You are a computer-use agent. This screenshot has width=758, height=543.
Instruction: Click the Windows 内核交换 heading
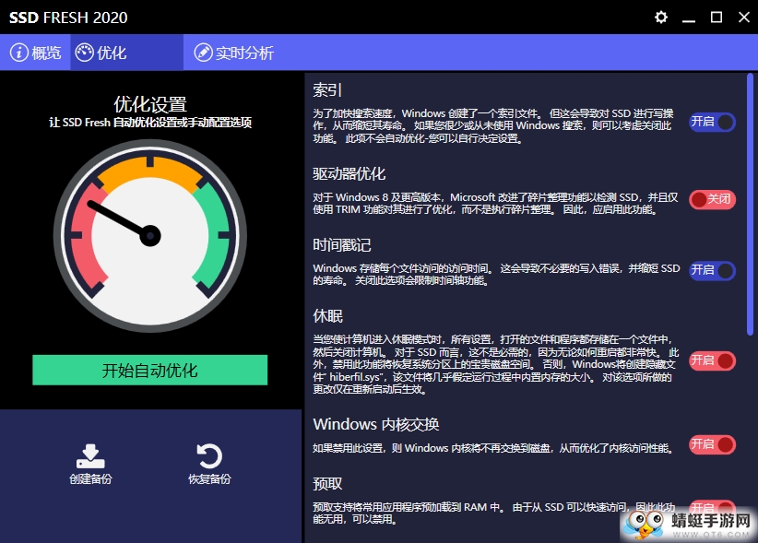pyautogui.click(x=376, y=424)
